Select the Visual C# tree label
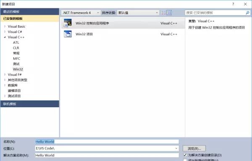 click(15, 32)
